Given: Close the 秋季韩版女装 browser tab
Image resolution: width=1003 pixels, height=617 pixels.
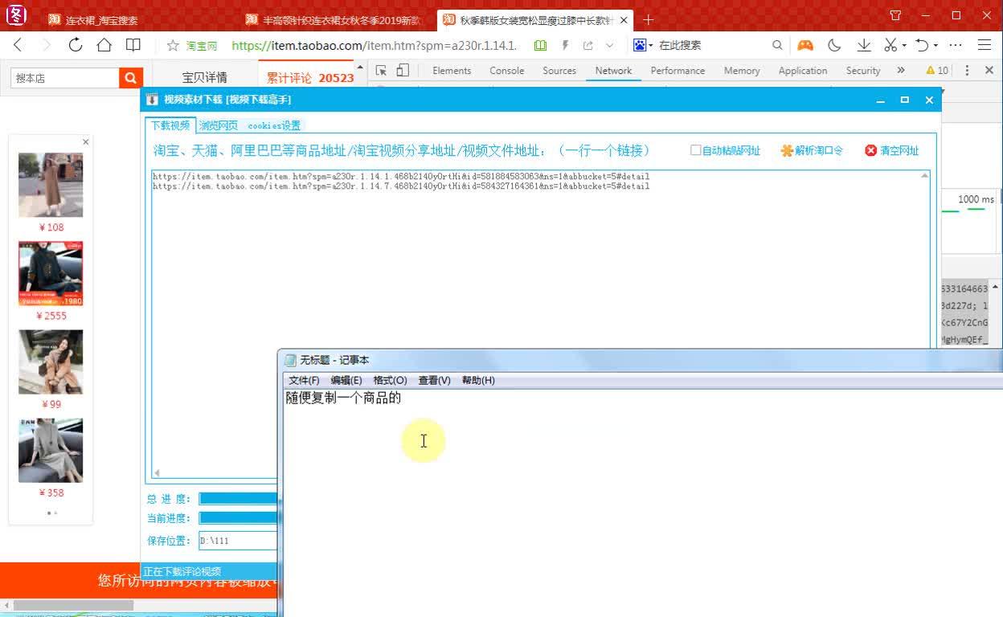Looking at the screenshot, I should tap(624, 19).
